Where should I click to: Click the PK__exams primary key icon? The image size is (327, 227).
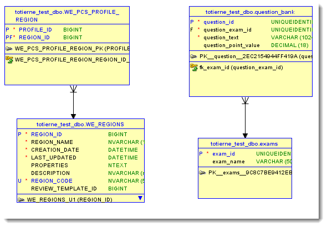pyautogui.click(x=202, y=173)
